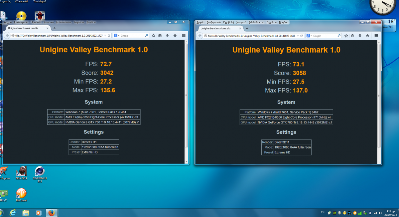
Task: Open the Σελιδοδείκτες menu in the right window
Action: pos(256,22)
